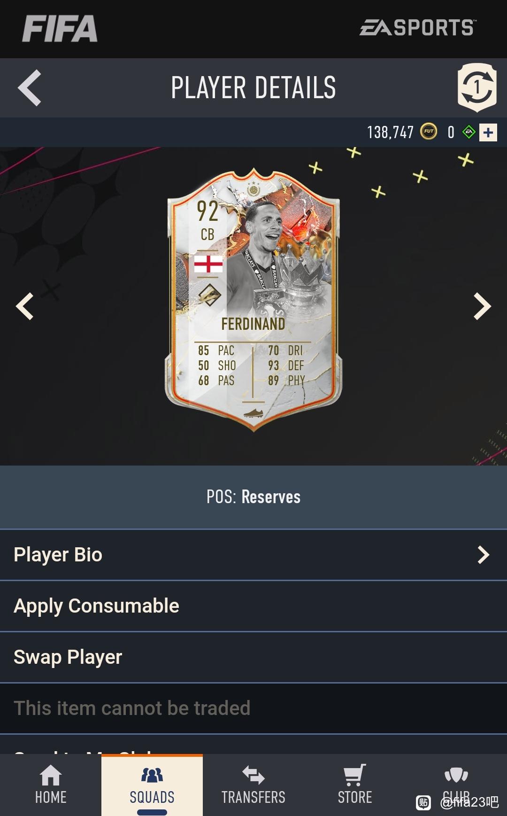Tap the POS: Reserves label

coord(253,497)
